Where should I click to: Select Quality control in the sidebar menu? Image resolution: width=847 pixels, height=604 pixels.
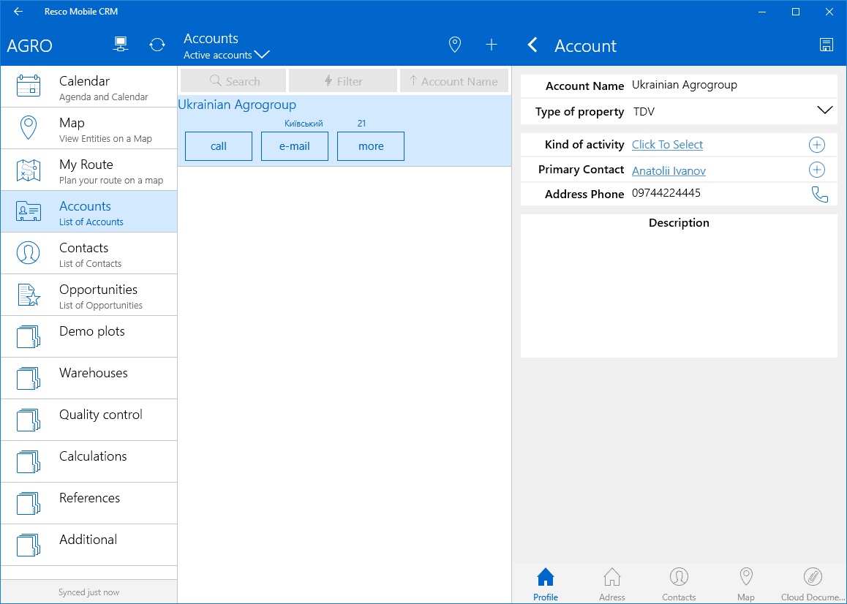89,419
